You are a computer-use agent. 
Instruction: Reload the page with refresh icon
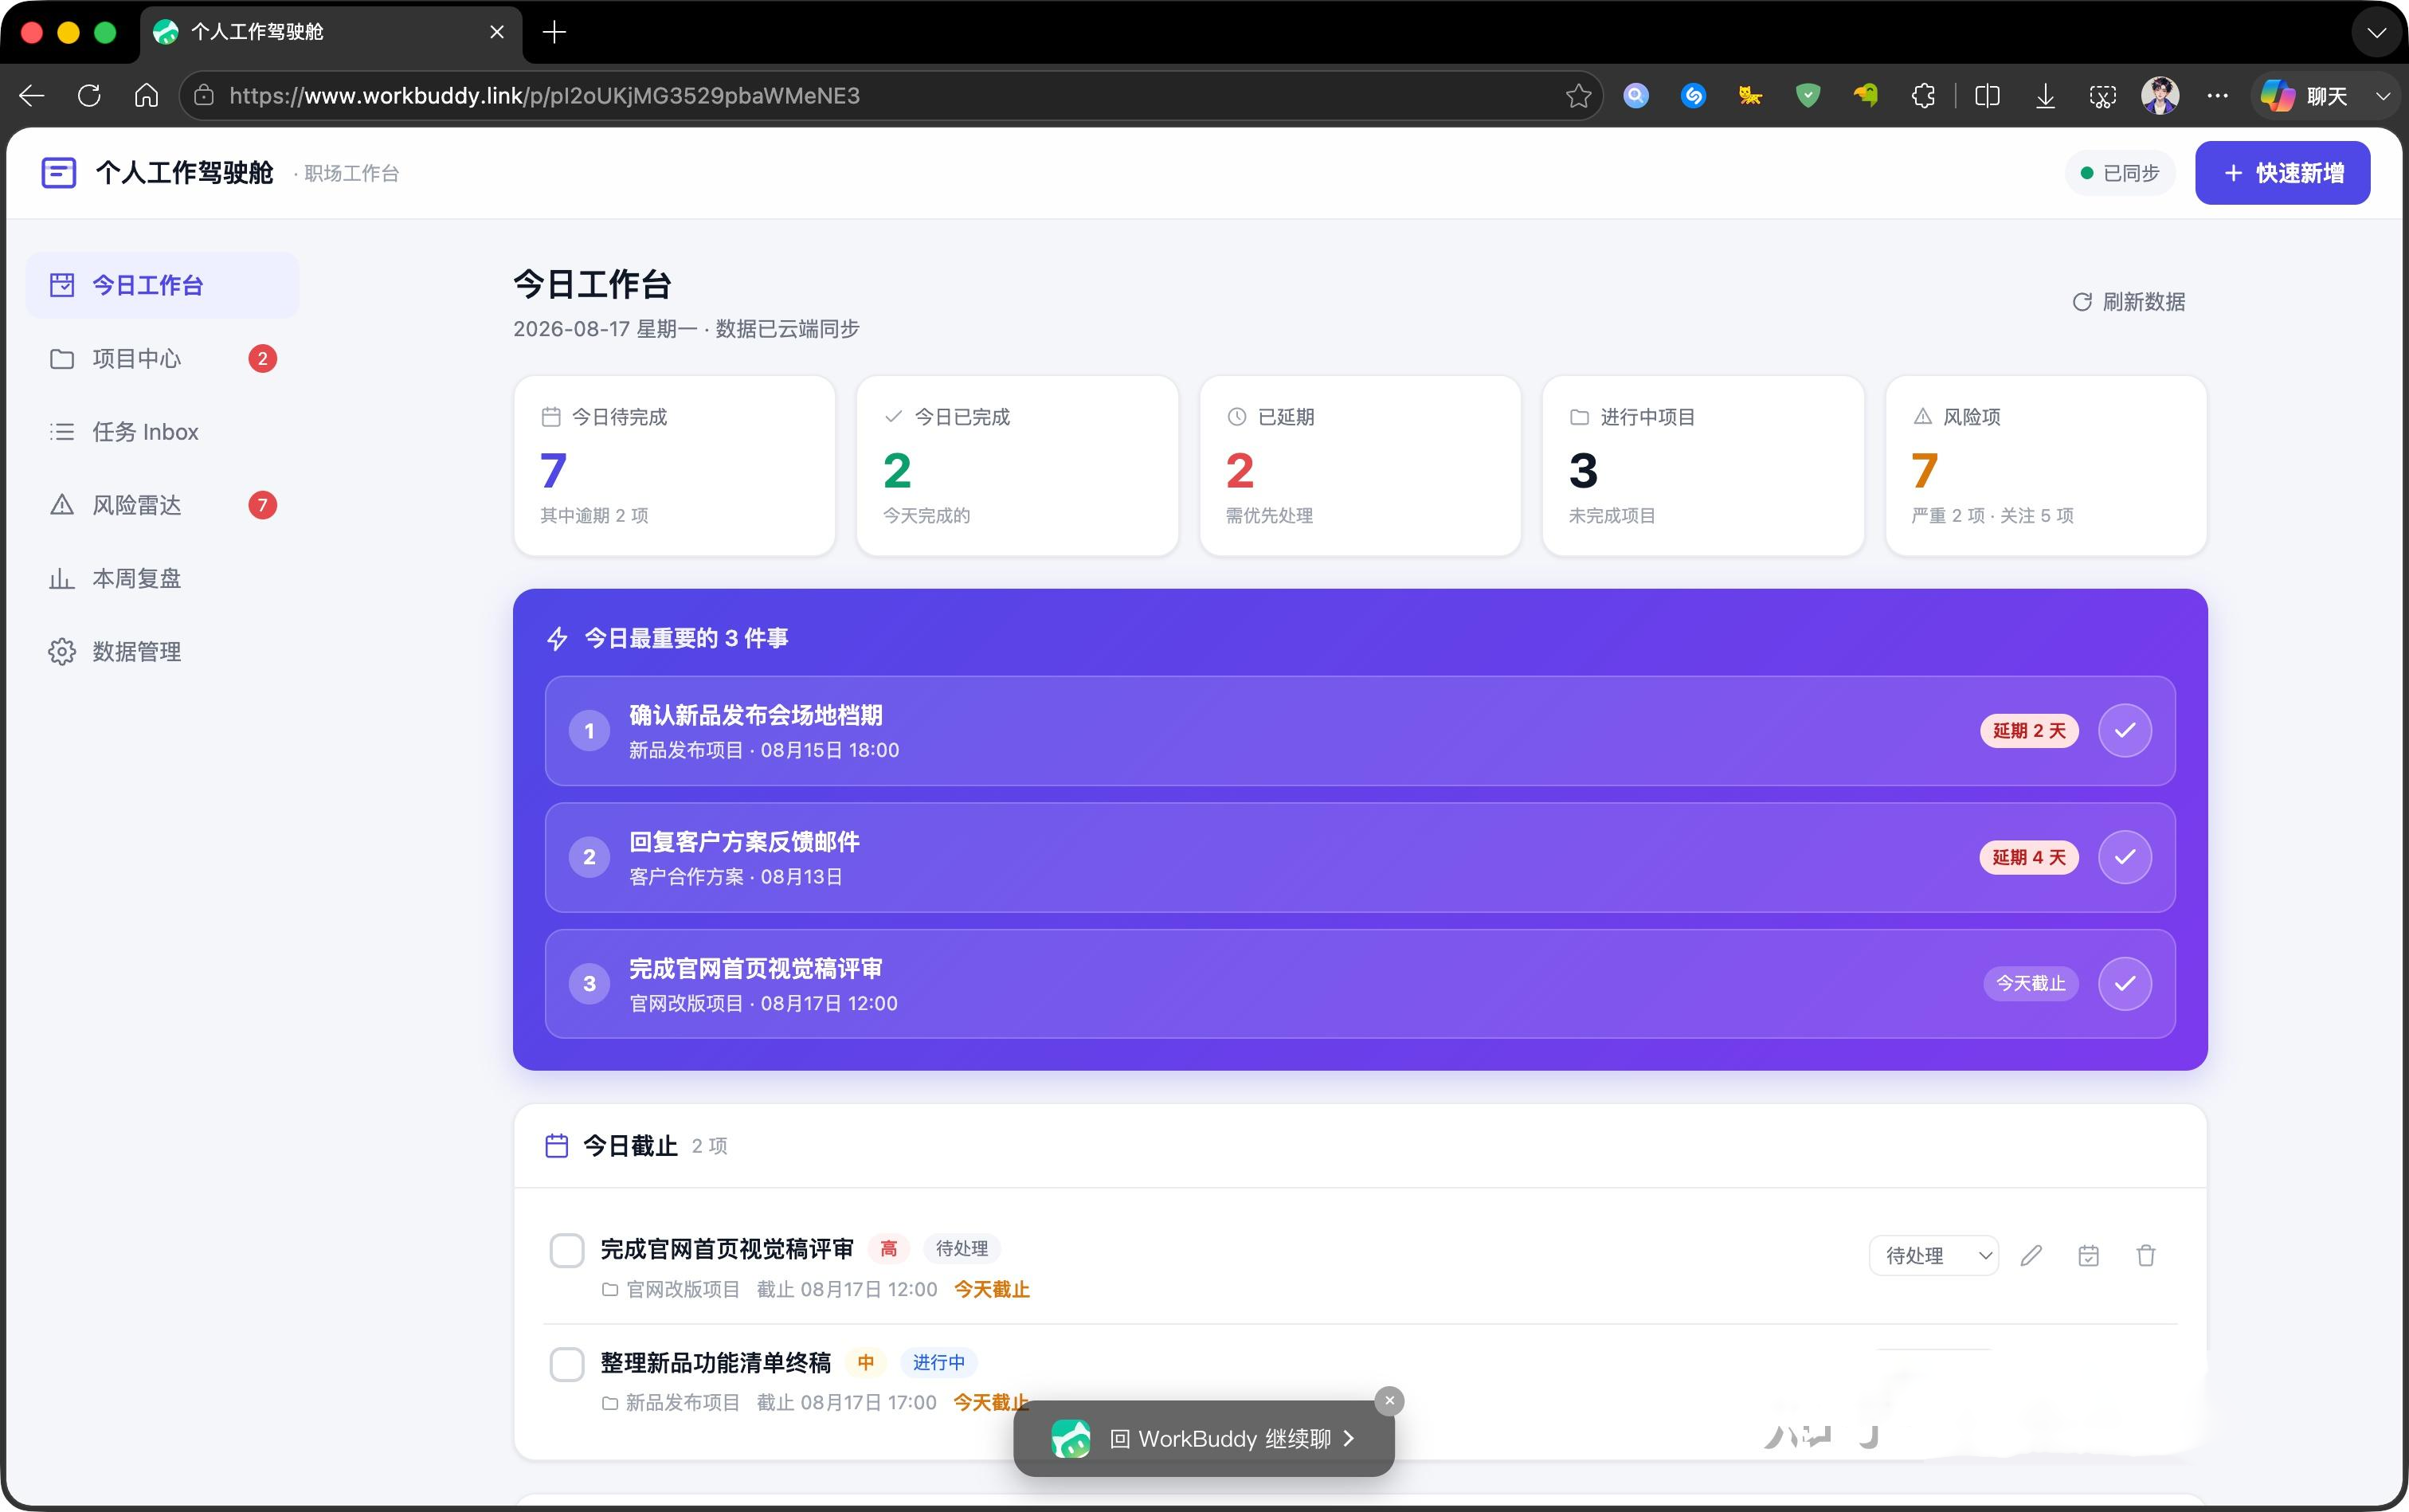pyautogui.click(x=89, y=96)
